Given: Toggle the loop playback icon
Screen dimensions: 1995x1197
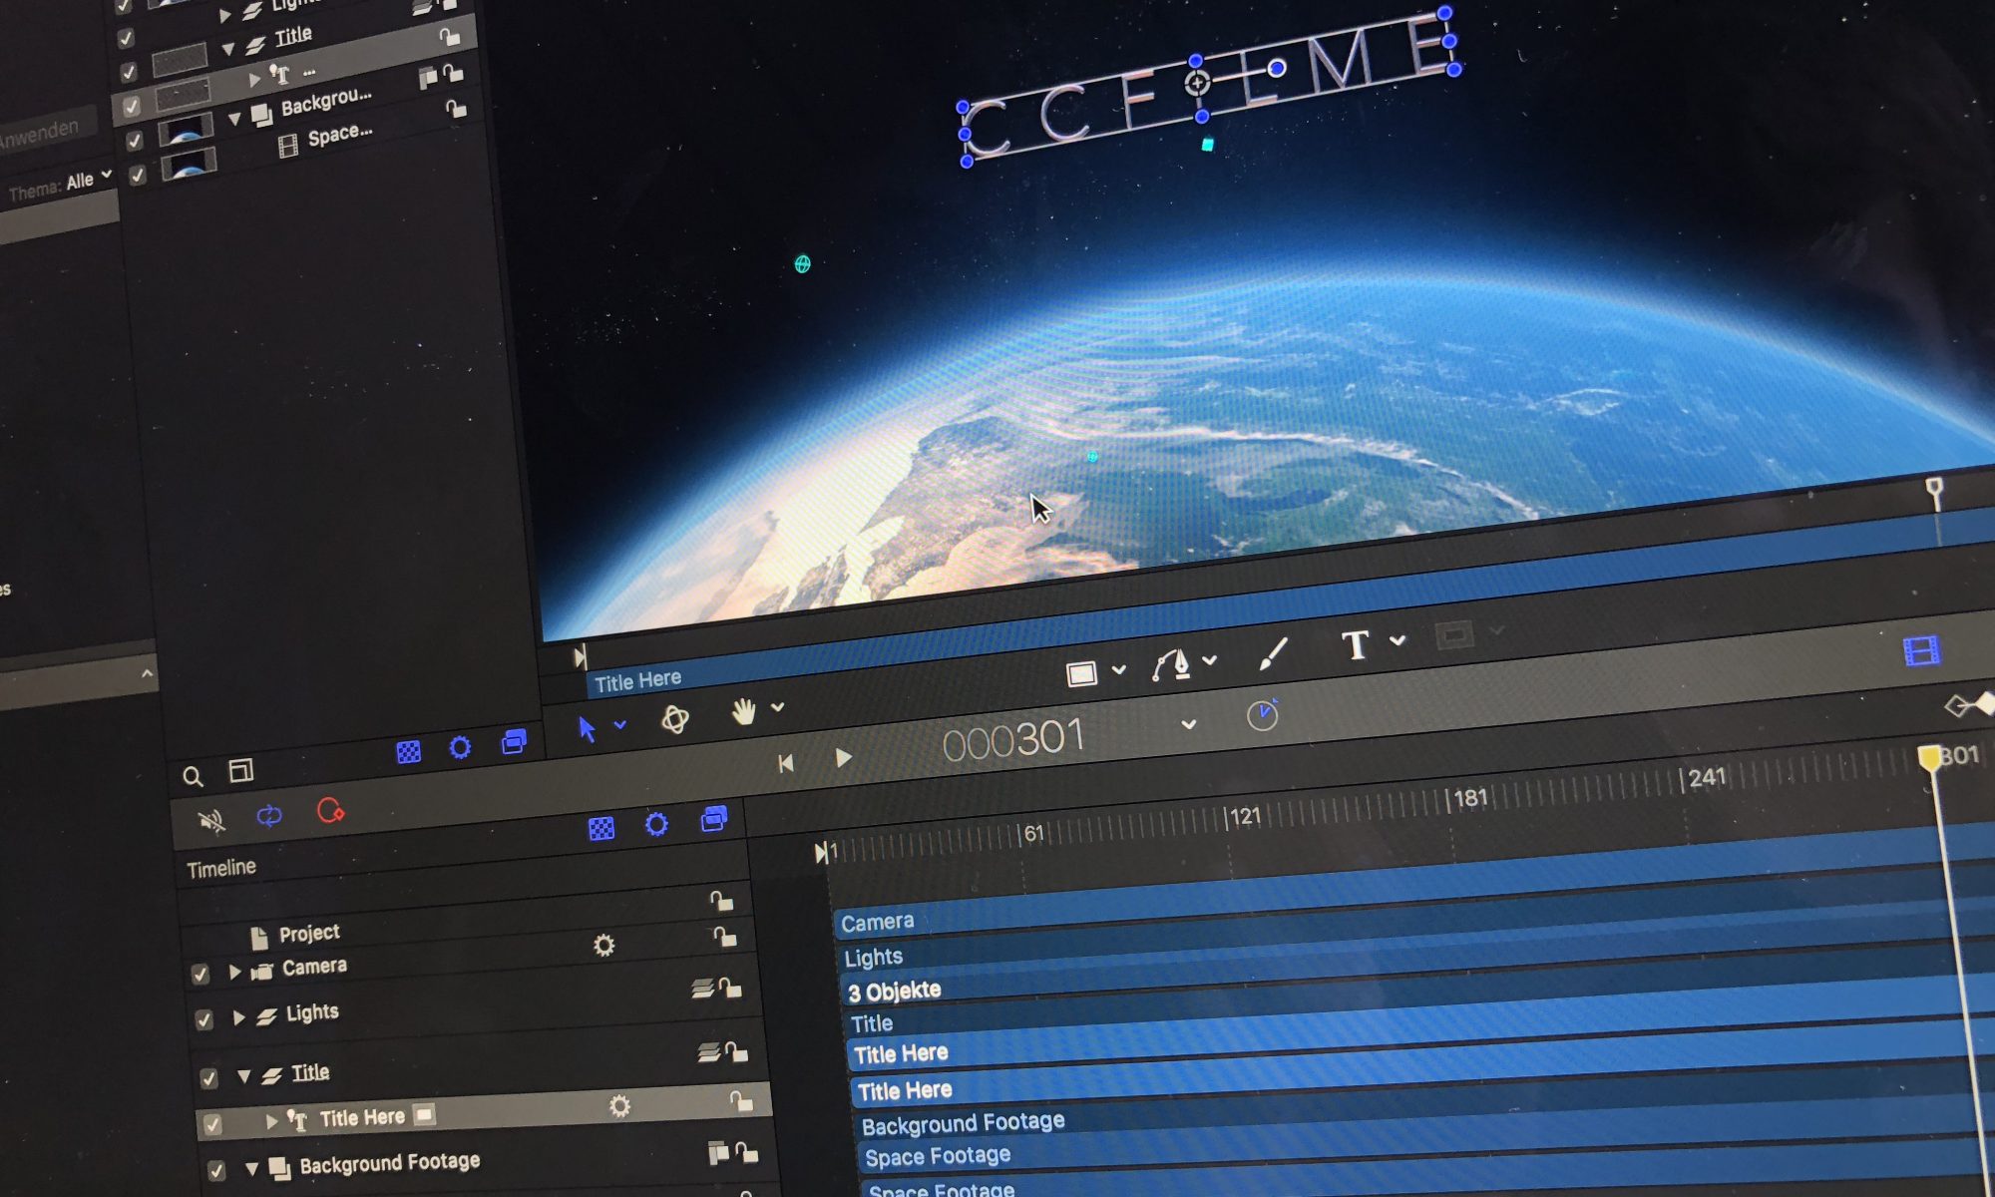Looking at the screenshot, I should click(269, 816).
